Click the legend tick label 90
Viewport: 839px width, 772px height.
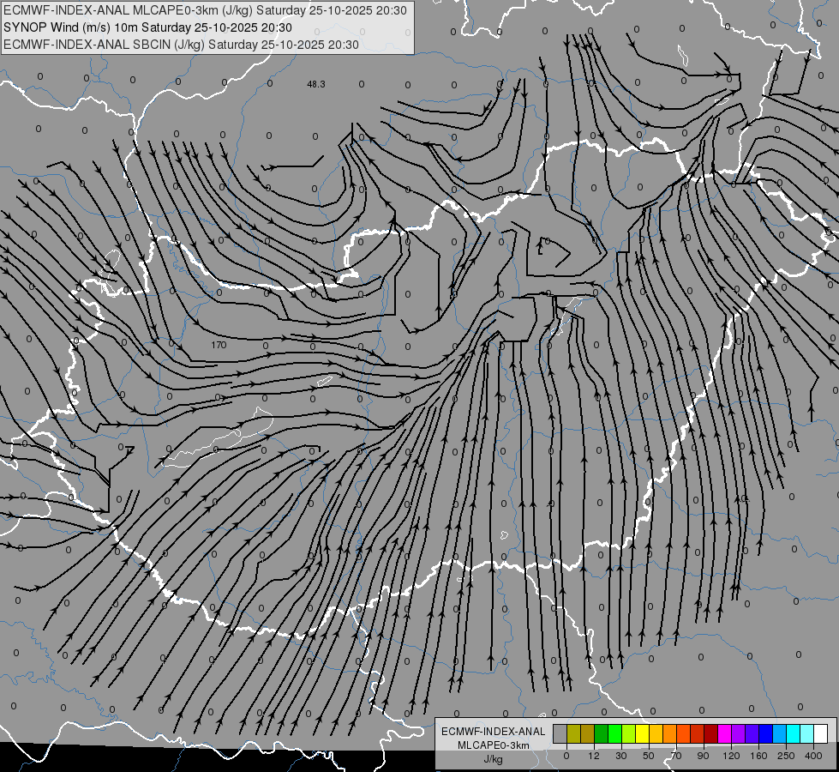coord(703,756)
